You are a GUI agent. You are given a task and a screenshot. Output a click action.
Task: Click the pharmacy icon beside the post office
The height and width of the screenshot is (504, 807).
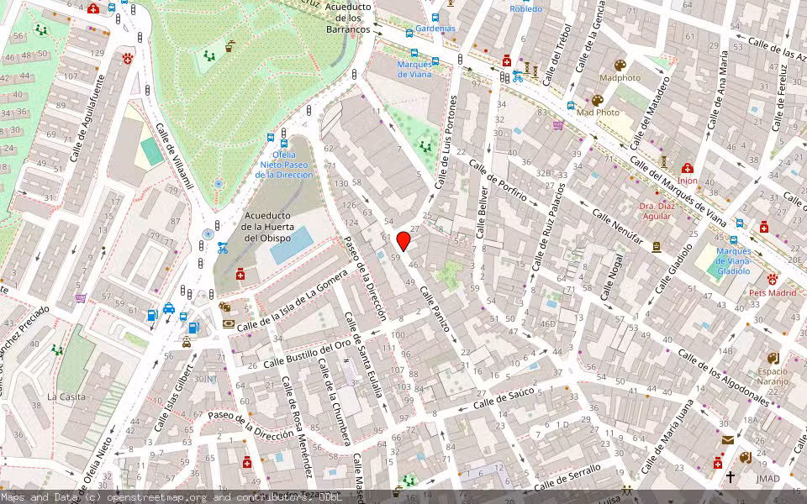coord(718,463)
